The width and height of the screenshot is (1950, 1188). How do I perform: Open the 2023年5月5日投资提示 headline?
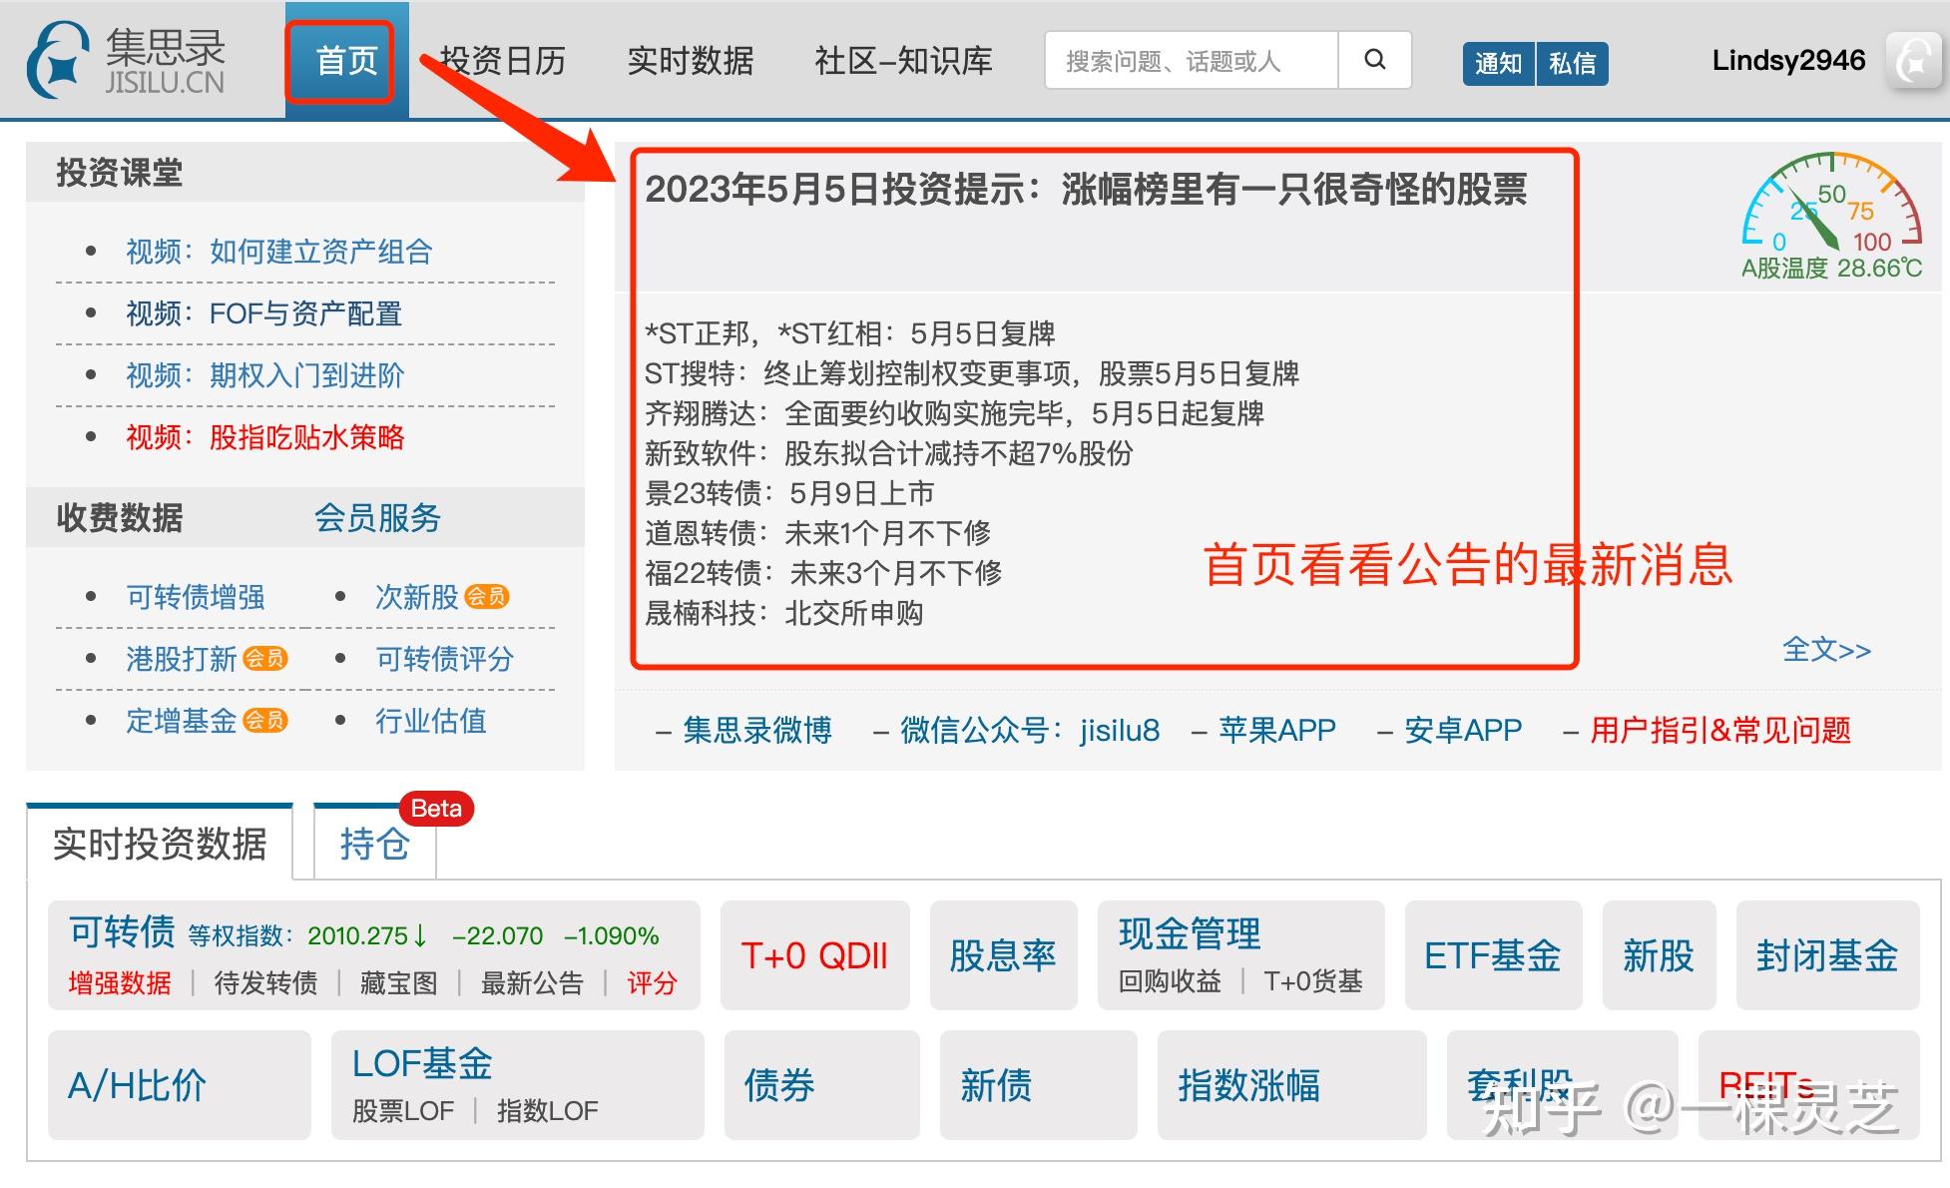1086,189
